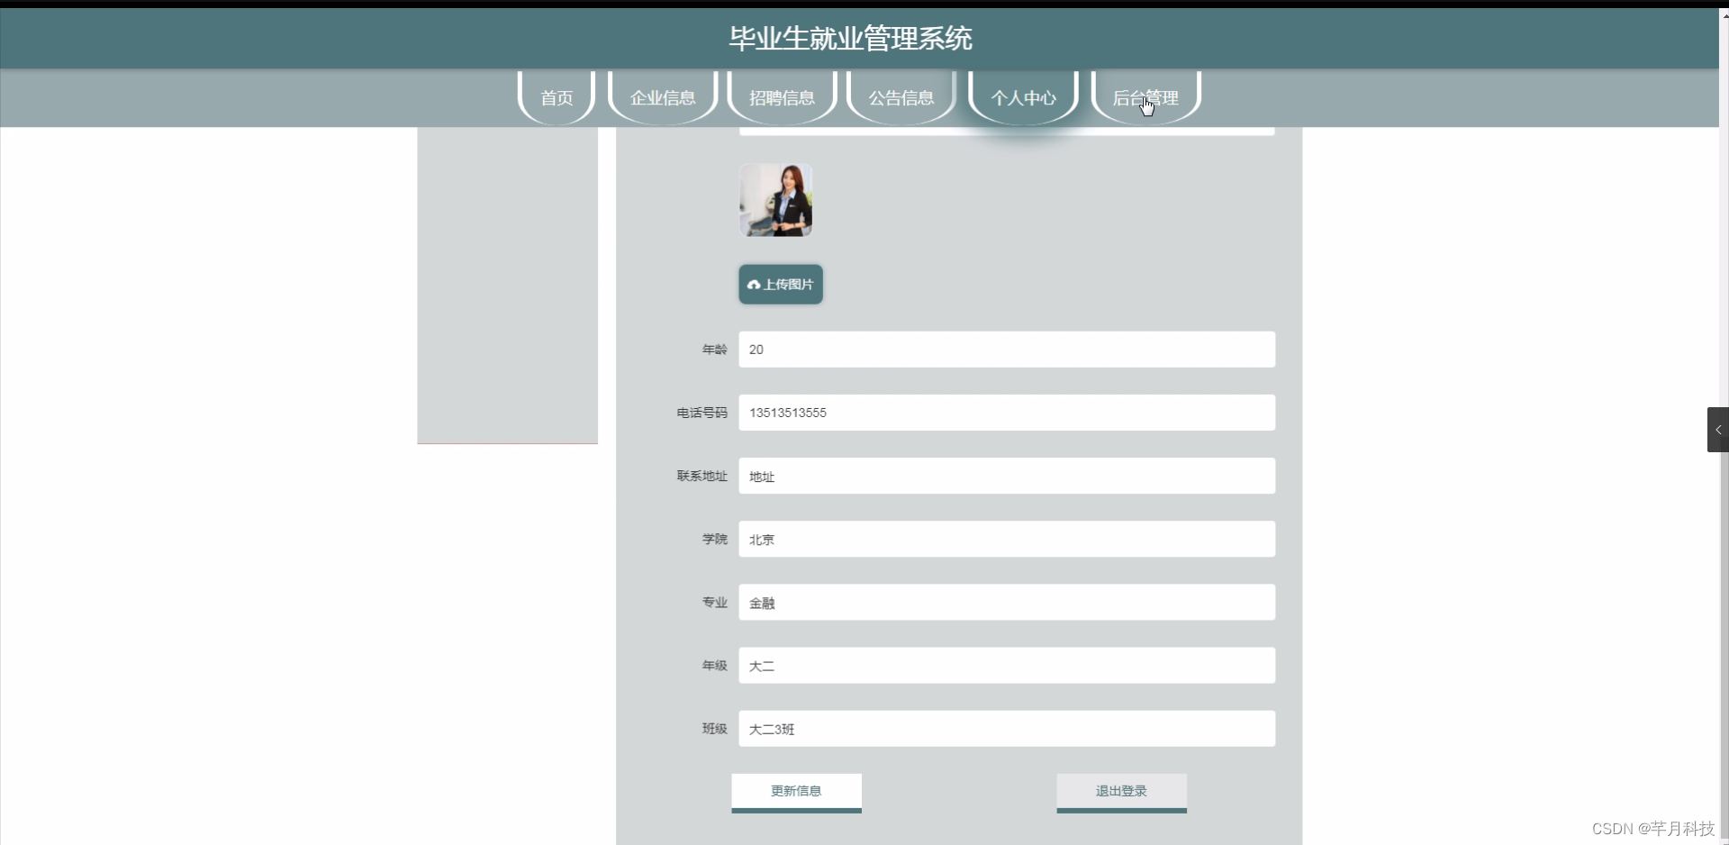Click the 毕业生就业管理系统 site title

click(850, 38)
